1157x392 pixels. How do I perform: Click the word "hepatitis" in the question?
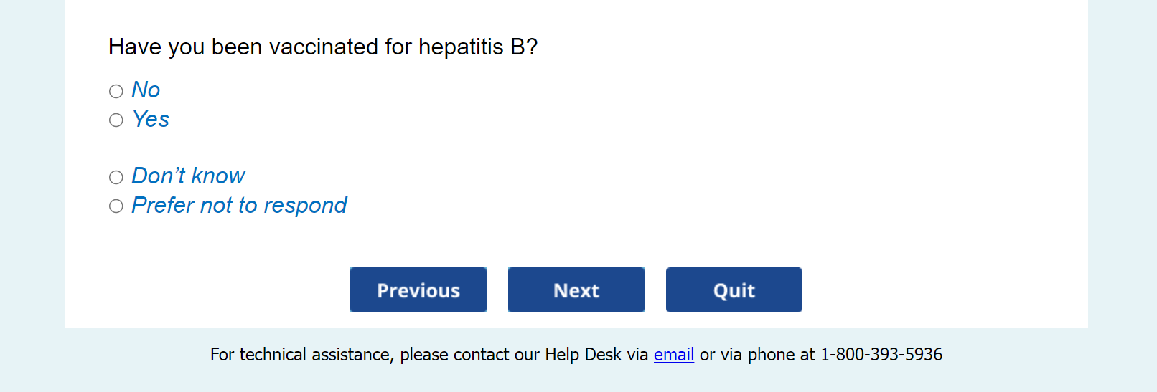pyautogui.click(x=461, y=47)
